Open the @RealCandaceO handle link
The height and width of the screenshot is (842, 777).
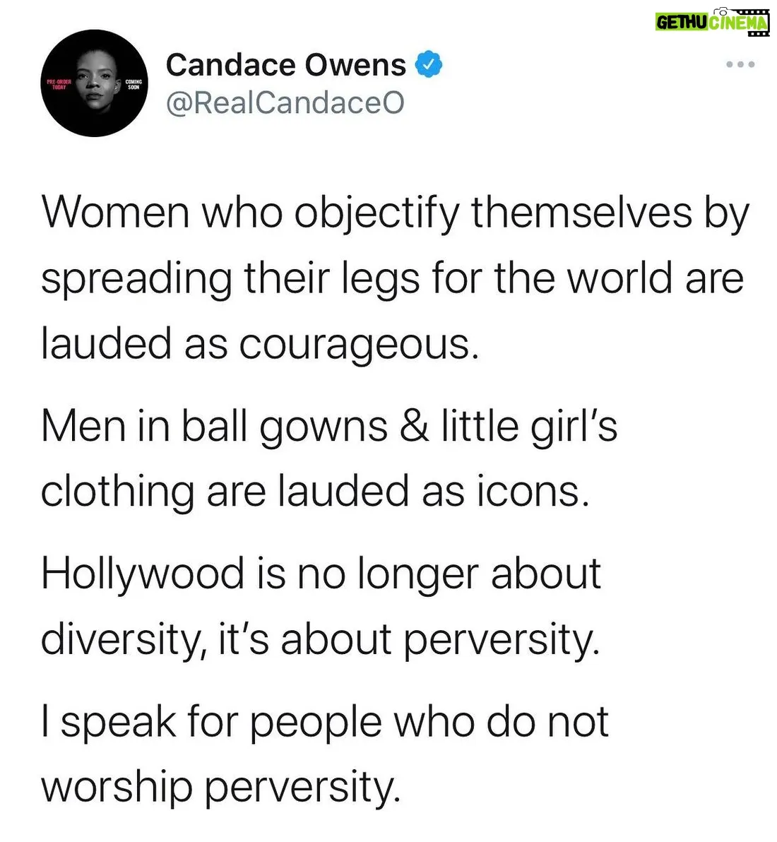coord(285,103)
